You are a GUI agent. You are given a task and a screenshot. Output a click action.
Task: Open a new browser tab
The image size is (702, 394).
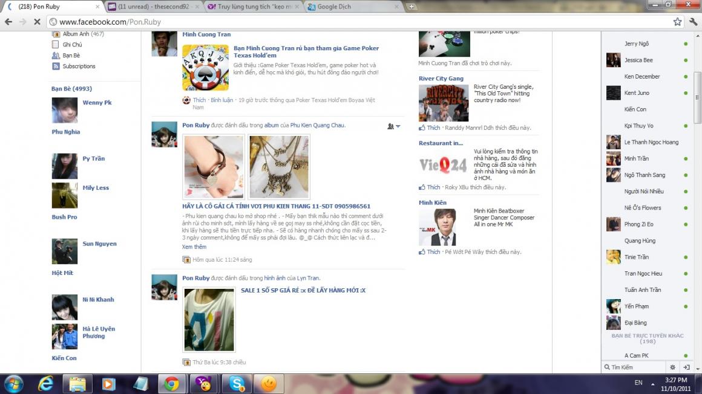(x=412, y=7)
